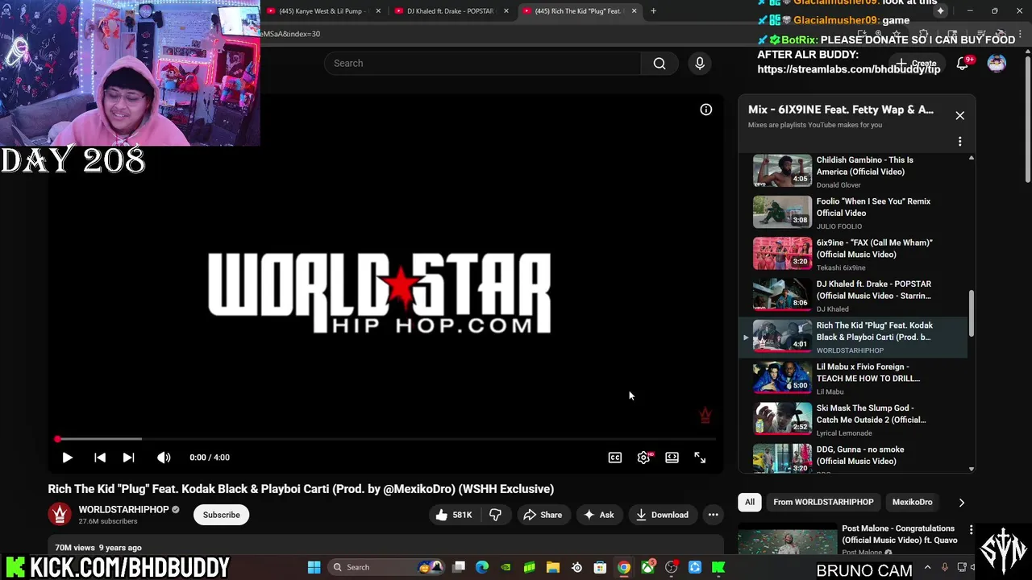Close the Kanye West browser tab
Screen dimensions: 1032x580
(x=378, y=11)
